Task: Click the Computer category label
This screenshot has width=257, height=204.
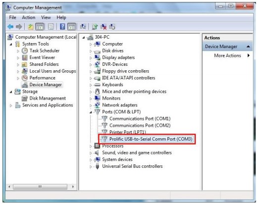Action: point(112,44)
